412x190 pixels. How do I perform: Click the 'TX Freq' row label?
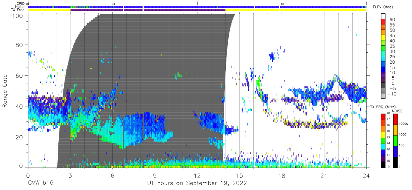[18, 10]
